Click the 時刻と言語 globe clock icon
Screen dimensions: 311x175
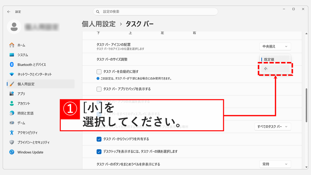pos(12,113)
